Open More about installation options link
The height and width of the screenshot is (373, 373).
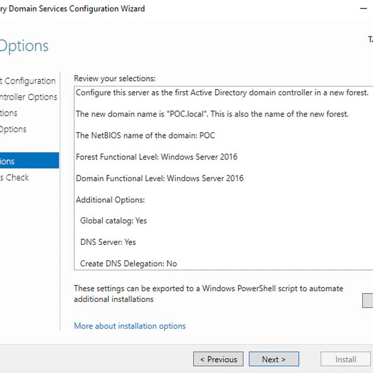130,326
